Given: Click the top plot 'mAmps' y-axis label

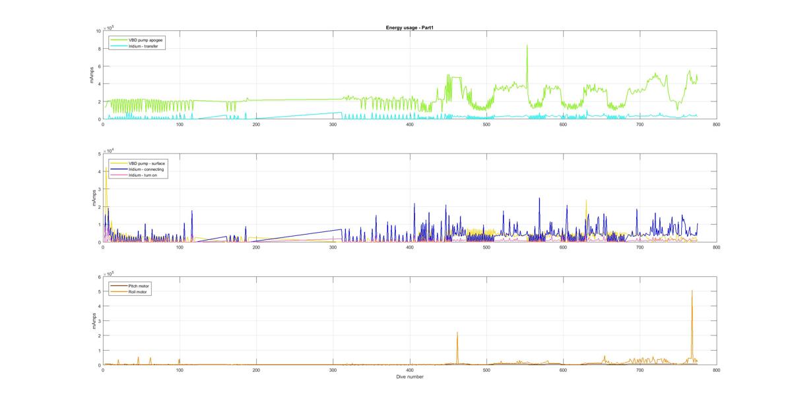Looking at the screenshot, I should point(92,75).
